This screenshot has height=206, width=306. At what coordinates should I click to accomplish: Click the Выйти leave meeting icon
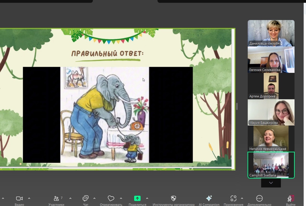[x=291, y=198]
